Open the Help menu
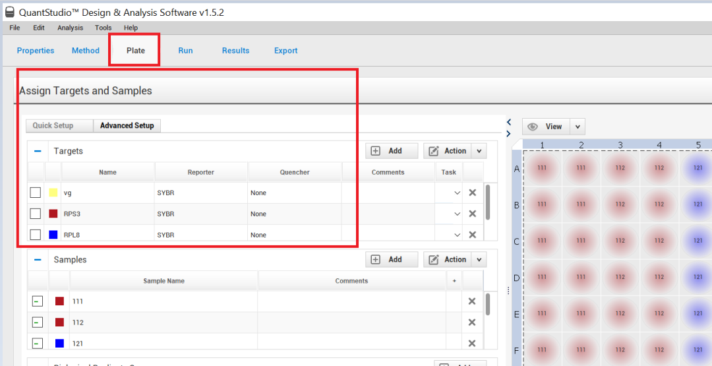This screenshot has width=712, height=366. pyautogui.click(x=131, y=28)
